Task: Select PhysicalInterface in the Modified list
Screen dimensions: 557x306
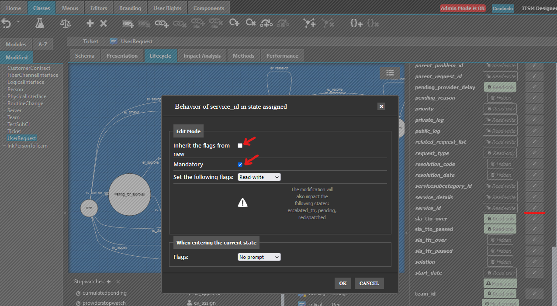Action: pos(27,96)
